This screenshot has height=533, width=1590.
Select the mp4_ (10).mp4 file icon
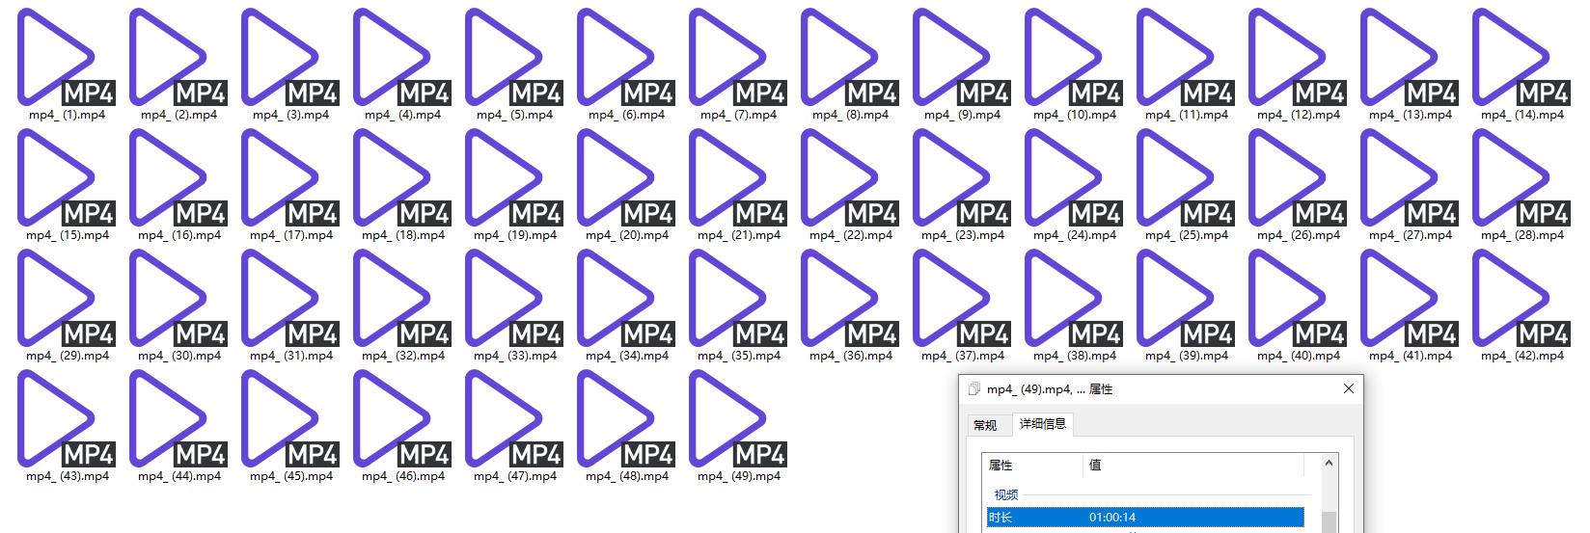click(1072, 58)
